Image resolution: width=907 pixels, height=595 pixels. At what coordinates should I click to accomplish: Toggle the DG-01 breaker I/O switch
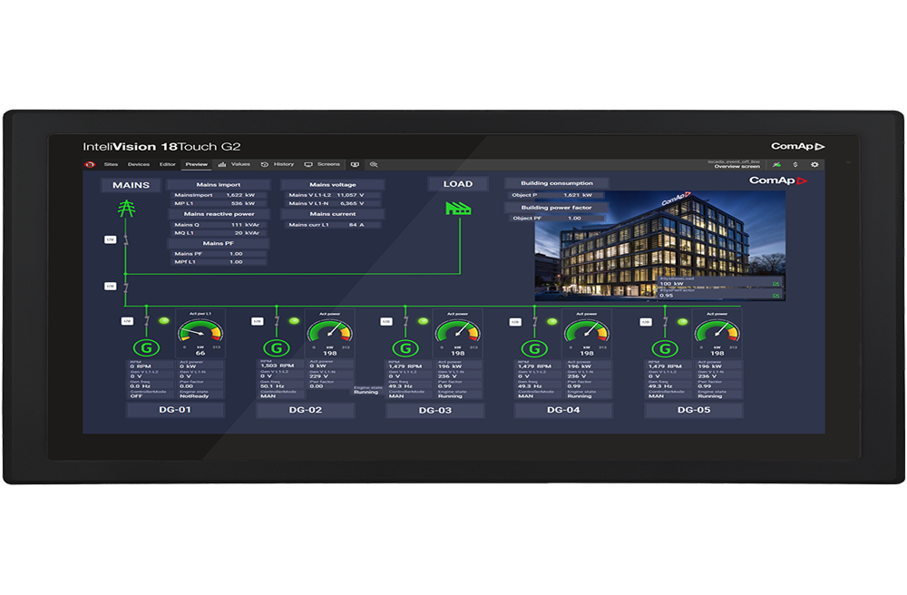(x=128, y=321)
